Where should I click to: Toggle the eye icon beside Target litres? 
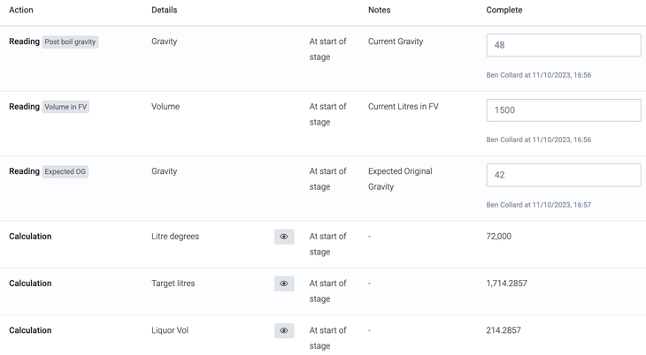tap(284, 283)
